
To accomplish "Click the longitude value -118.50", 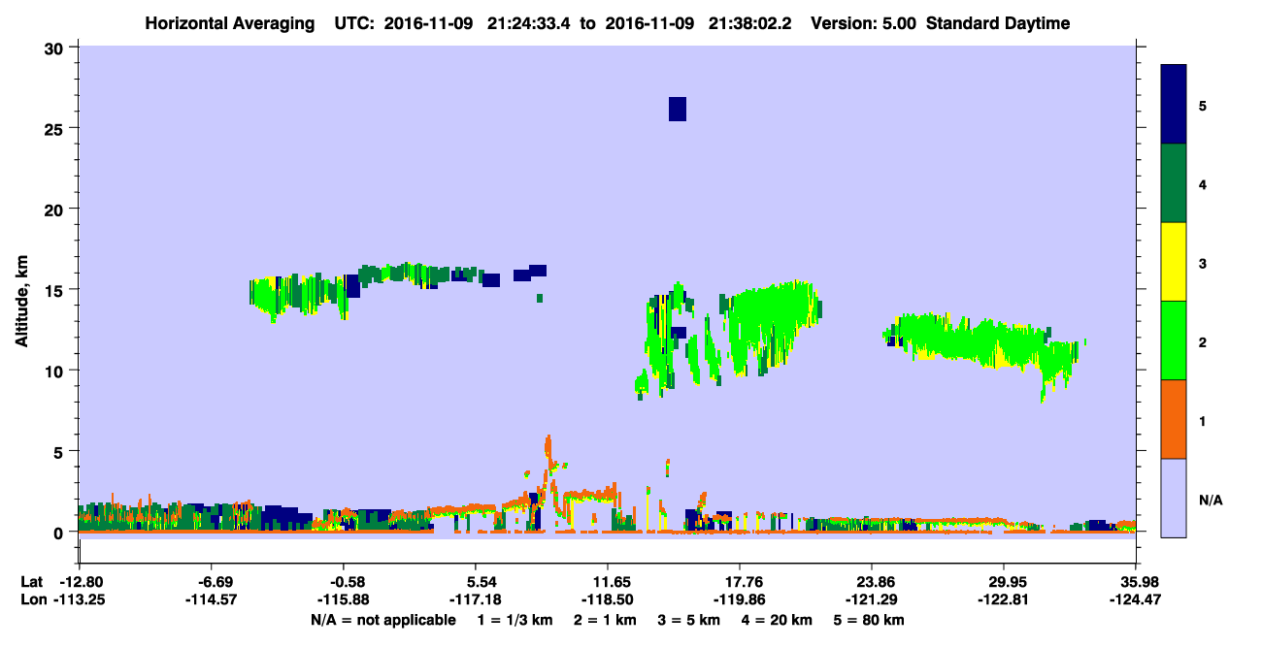I will 607,599.
